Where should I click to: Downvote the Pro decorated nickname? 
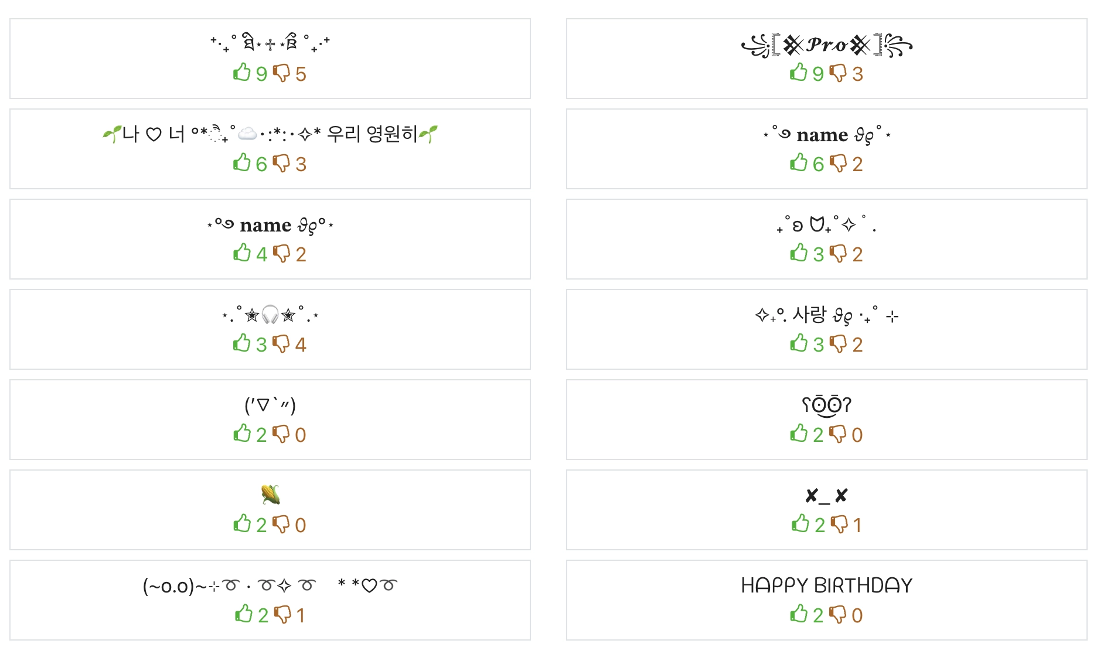tap(839, 73)
